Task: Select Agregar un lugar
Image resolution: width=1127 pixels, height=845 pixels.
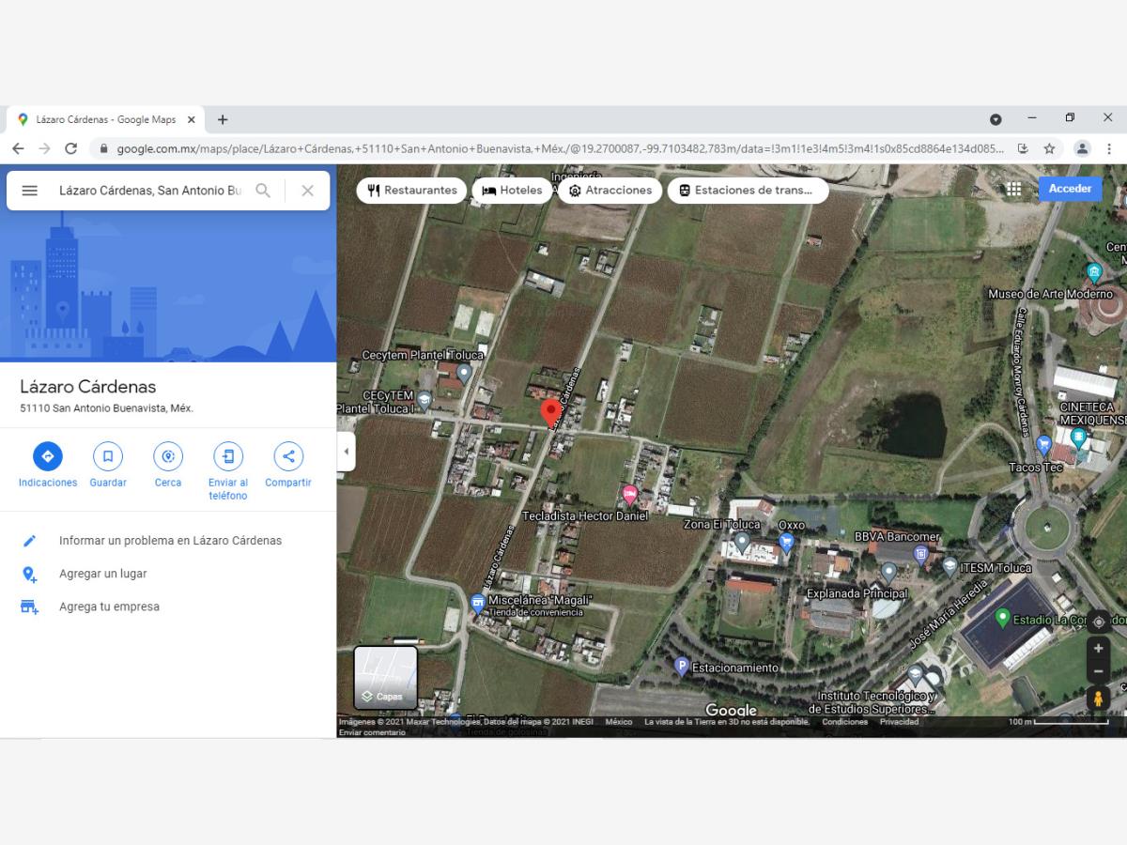Action: point(168,574)
